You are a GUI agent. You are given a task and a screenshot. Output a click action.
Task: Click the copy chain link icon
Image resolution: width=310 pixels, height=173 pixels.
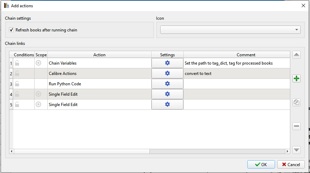pos(297,102)
